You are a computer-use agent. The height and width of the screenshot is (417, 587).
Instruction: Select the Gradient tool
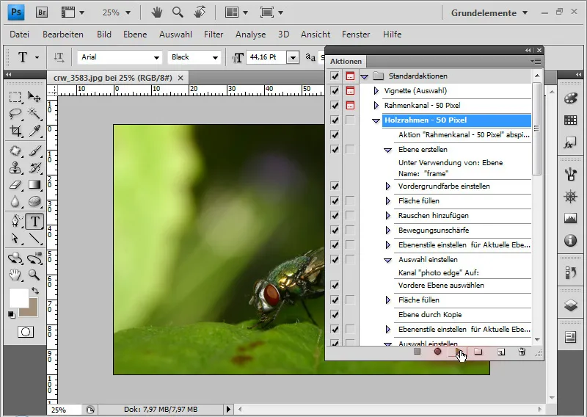pyautogui.click(x=34, y=185)
